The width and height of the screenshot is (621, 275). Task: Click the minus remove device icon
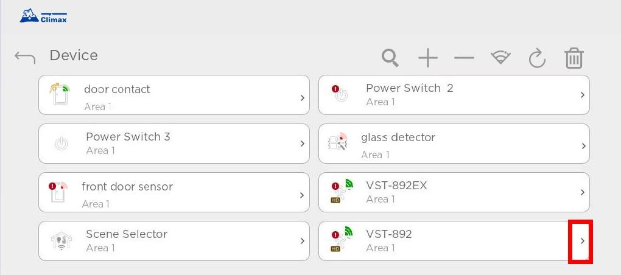tap(464, 58)
